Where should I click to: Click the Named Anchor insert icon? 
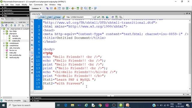[x=55, y=8]
